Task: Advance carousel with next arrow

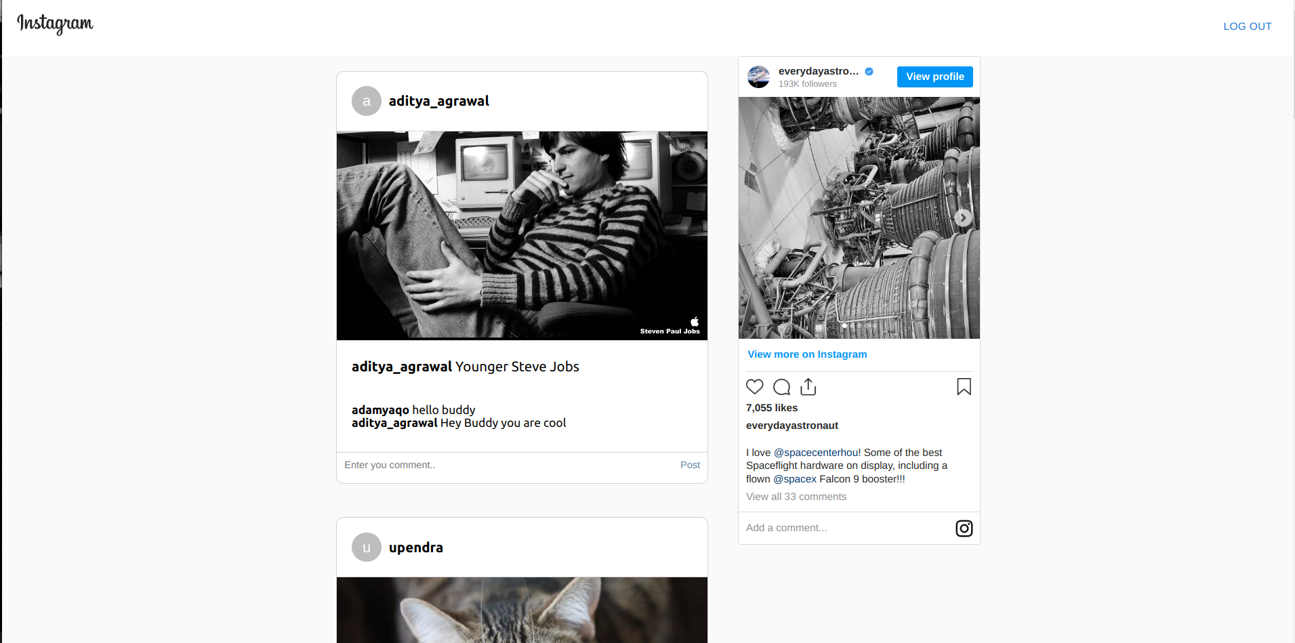Action: (963, 217)
